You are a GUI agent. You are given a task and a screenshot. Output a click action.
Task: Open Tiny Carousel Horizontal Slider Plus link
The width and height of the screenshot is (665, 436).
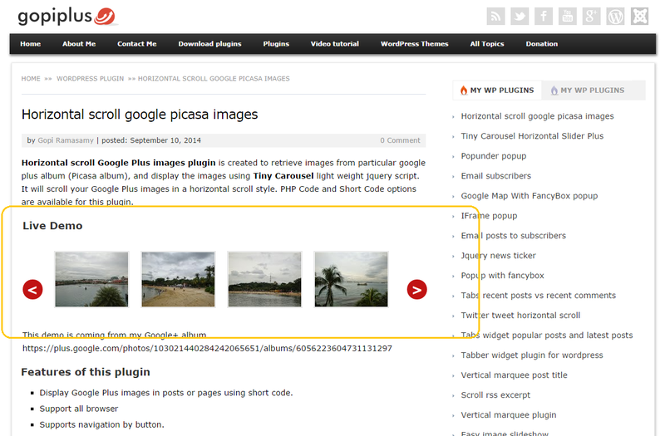pyautogui.click(x=532, y=136)
